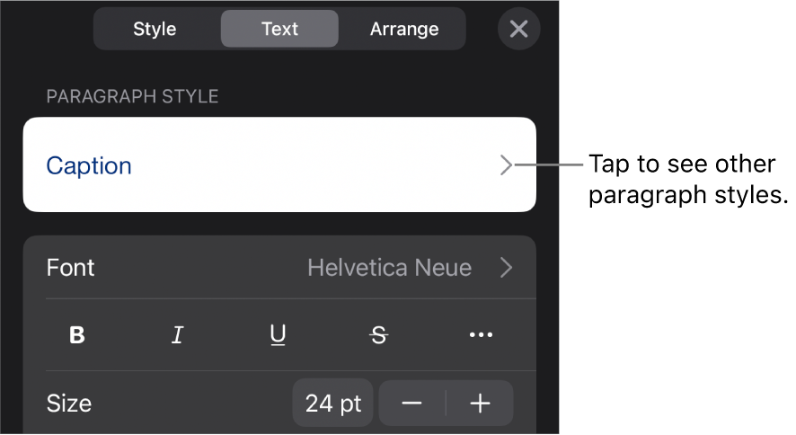Click the Paragraph Style section header

133,96
